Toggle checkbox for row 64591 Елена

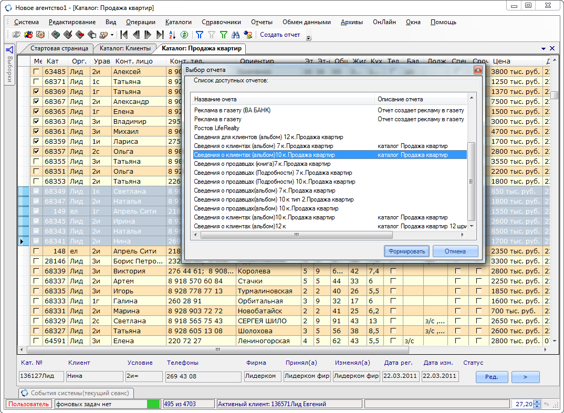[x=36, y=341]
